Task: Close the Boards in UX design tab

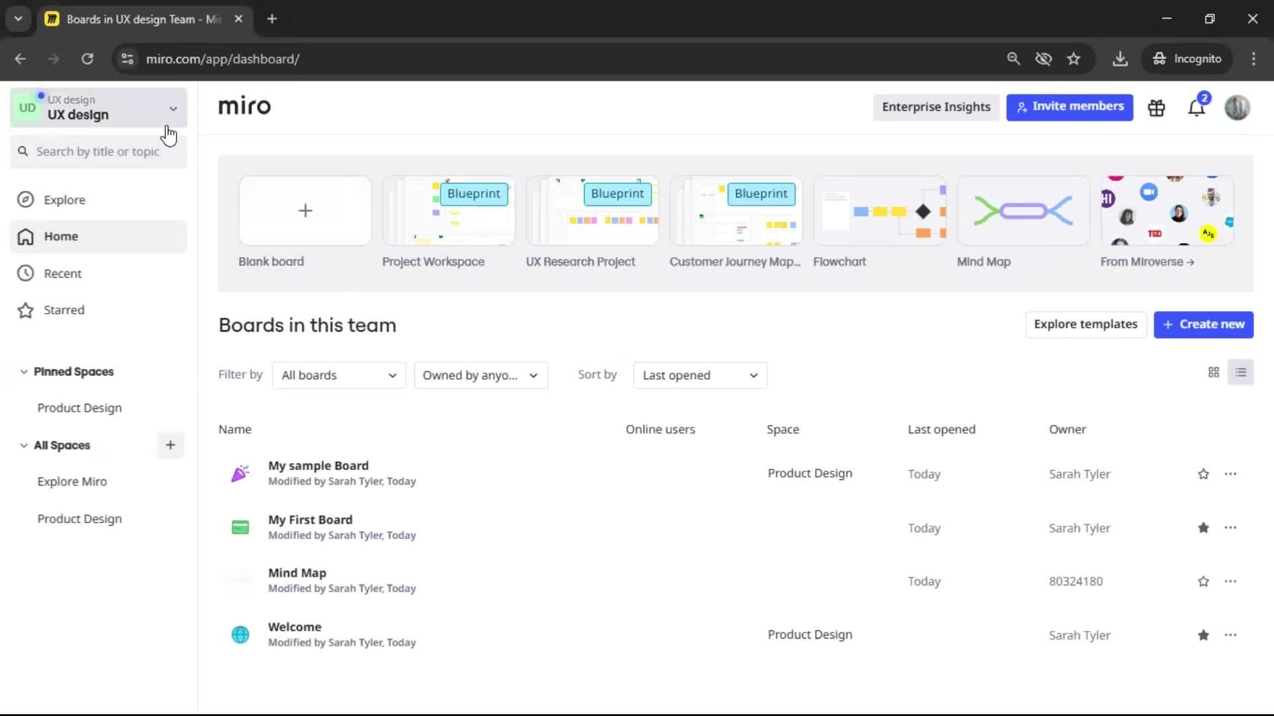Action: coord(239,19)
